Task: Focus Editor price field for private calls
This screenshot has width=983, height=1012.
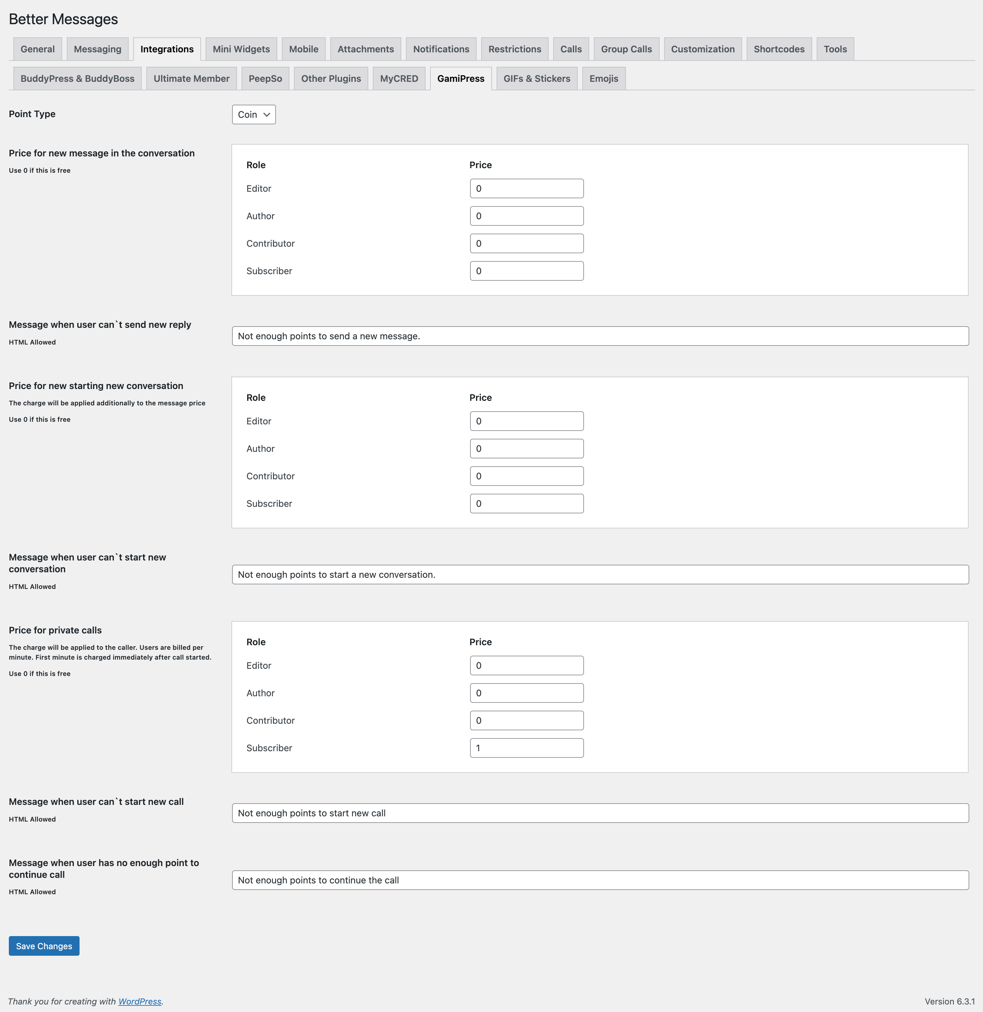Action: [527, 666]
